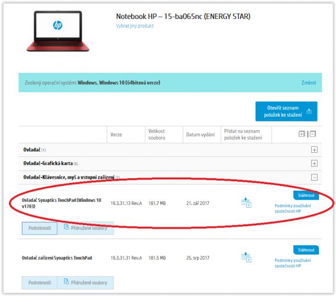336x296 pixels.
Task: Open HP terms link under first Stáhnout button
Action: [x=292, y=208]
